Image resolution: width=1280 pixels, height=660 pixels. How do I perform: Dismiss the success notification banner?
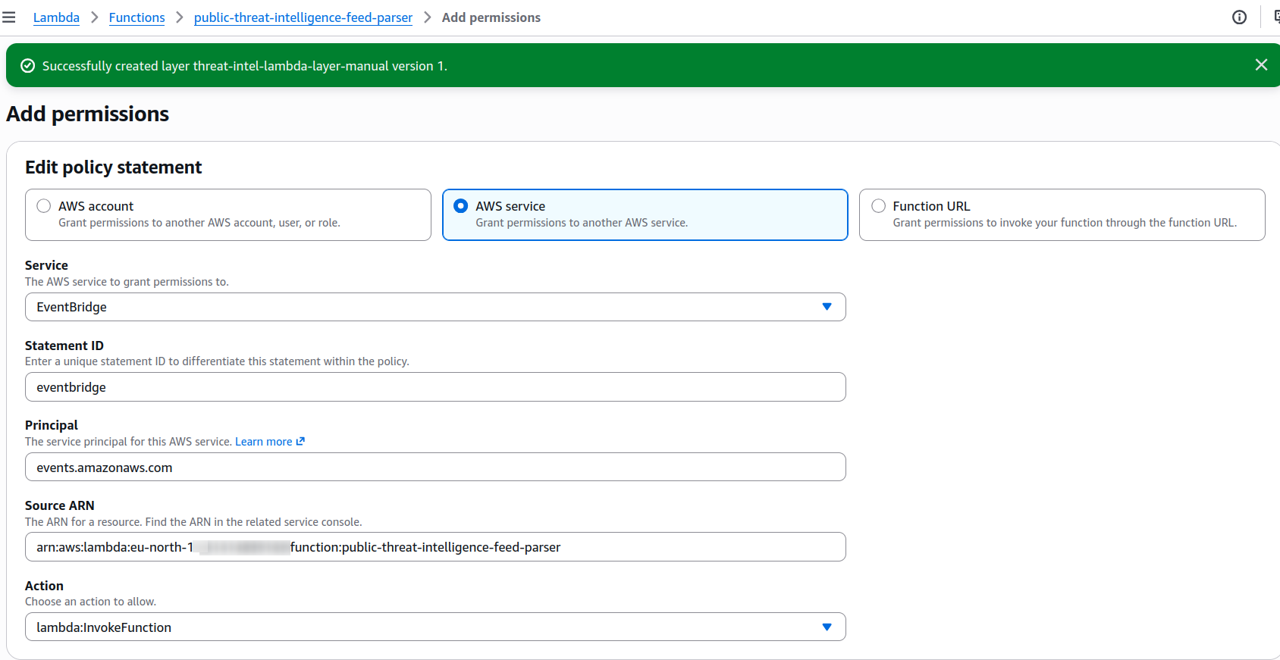click(1261, 65)
